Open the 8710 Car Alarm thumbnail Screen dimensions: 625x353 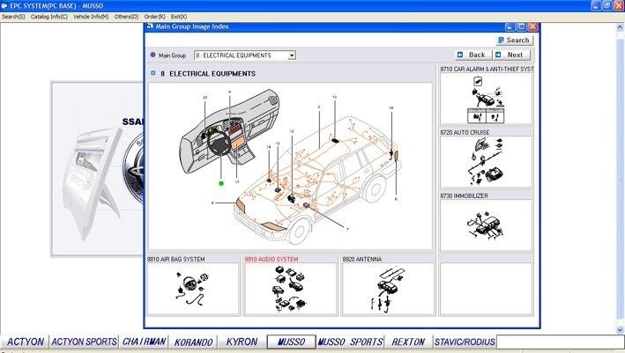click(x=486, y=100)
